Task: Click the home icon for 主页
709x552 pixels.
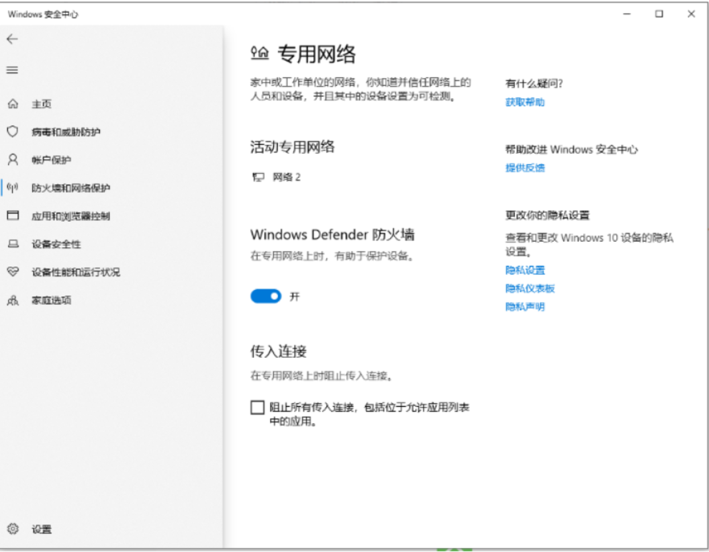Action: coord(12,104)
